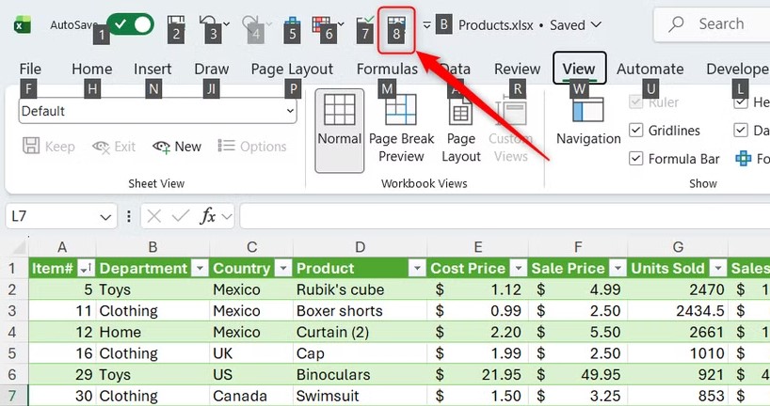Select the Rubik's cube cell

pyautogui.click(x=360, y=289)
